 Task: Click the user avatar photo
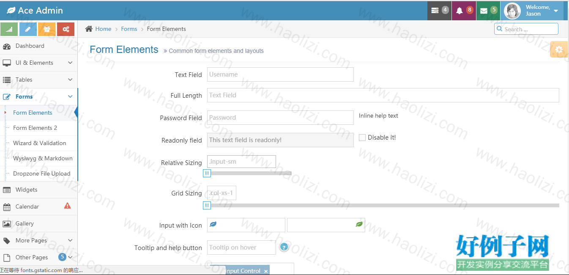pos(513,11)
